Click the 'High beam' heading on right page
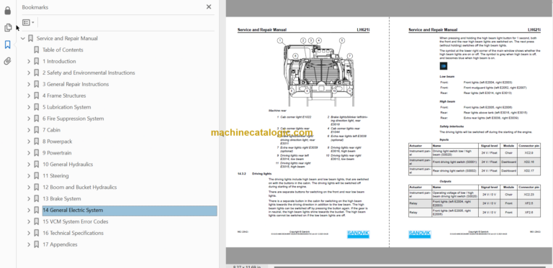 tap(447, 101)
